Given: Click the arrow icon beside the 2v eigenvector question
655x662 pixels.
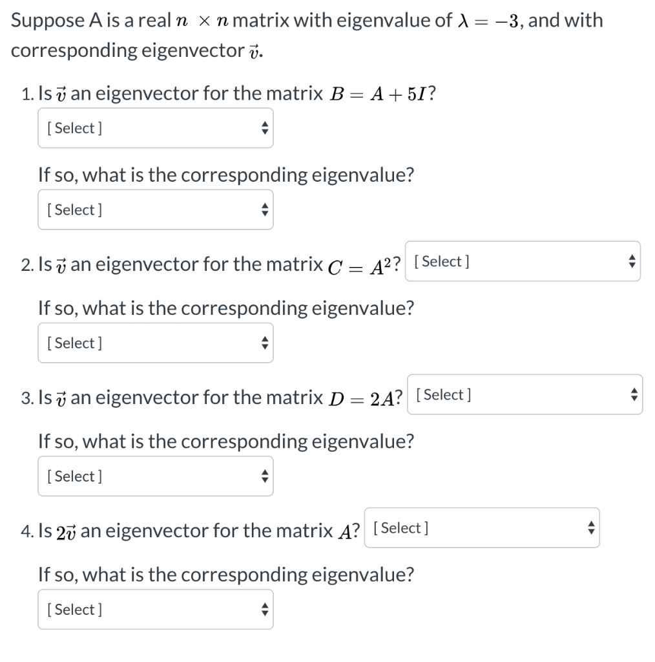Looking at the screenshot, I should point(590,528).
